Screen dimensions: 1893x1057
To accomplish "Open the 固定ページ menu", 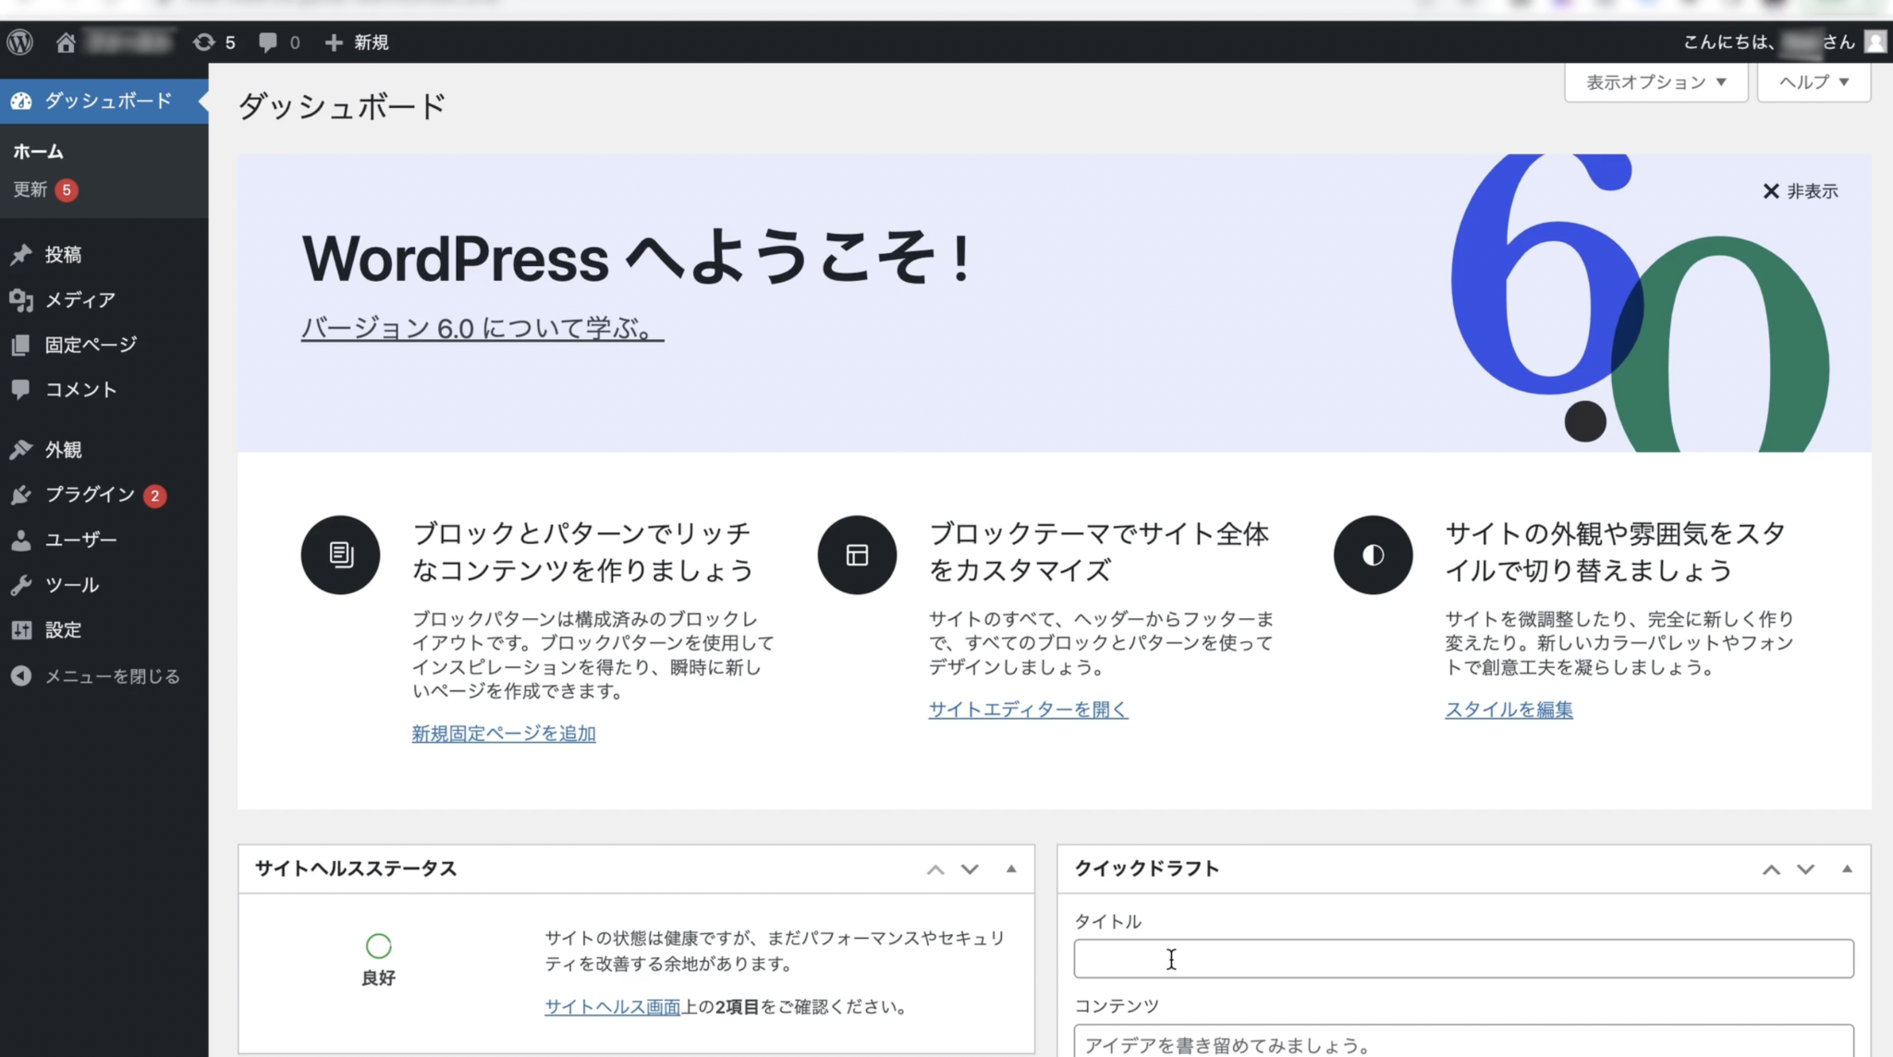I will tap(91, 345).
